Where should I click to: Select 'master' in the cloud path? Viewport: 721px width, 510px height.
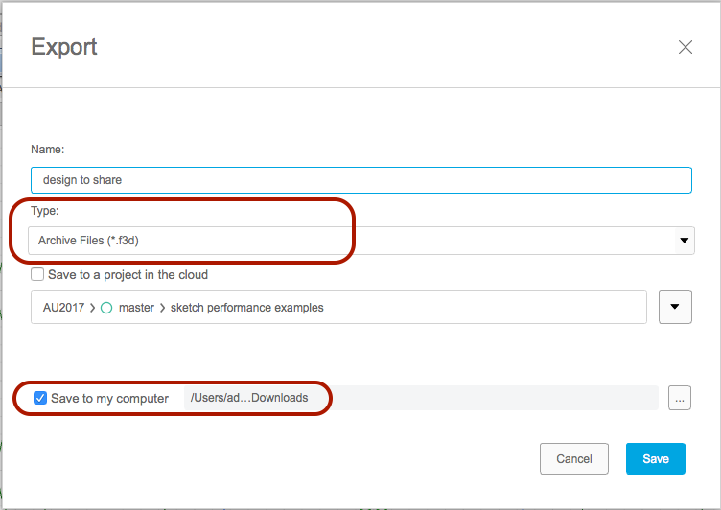[x=136, y=307]
